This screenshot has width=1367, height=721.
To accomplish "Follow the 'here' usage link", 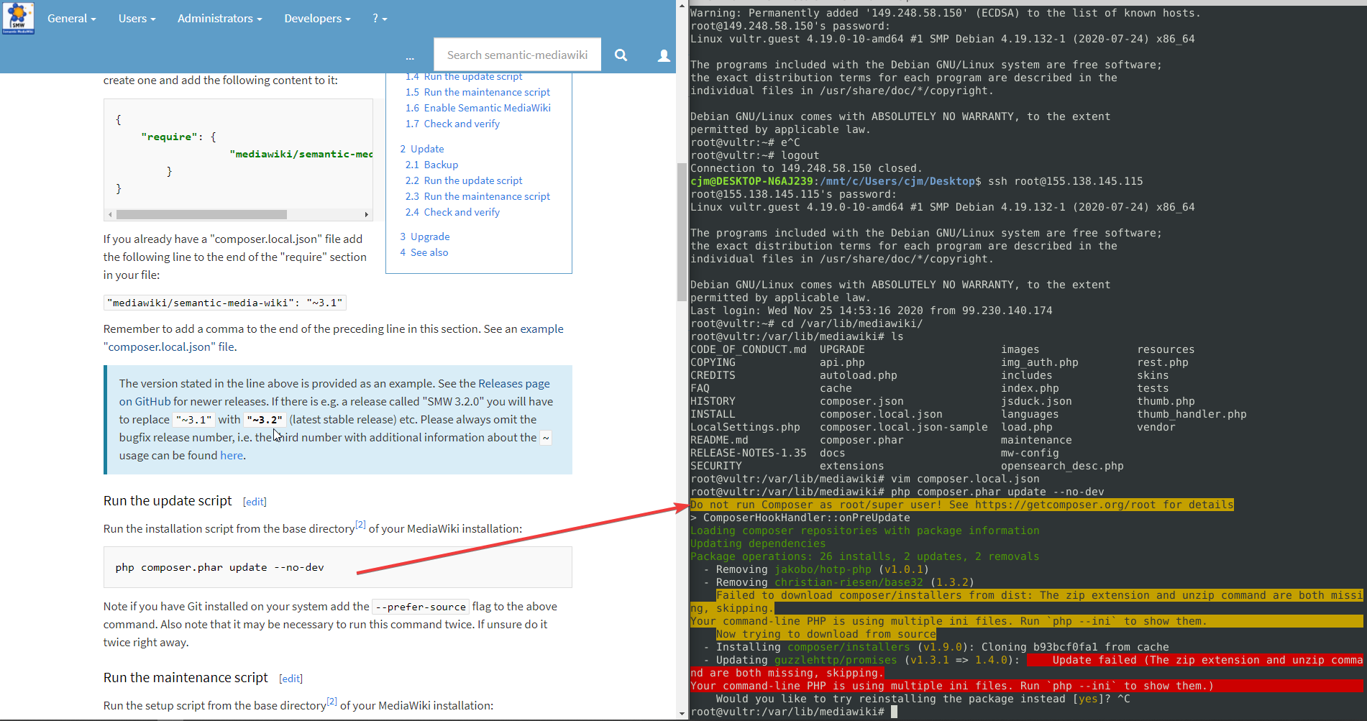I will [232, 455].
